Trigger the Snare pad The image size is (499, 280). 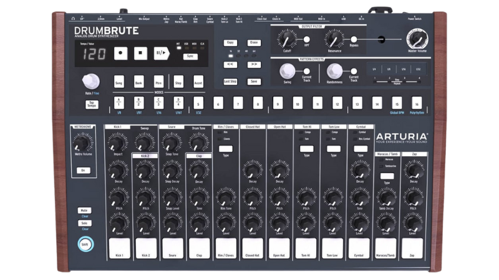[x=173, y=248]
